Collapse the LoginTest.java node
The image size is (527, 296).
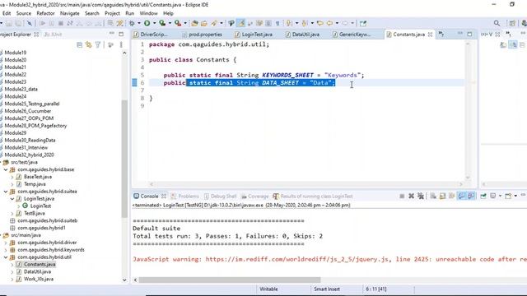coord(12,199)
